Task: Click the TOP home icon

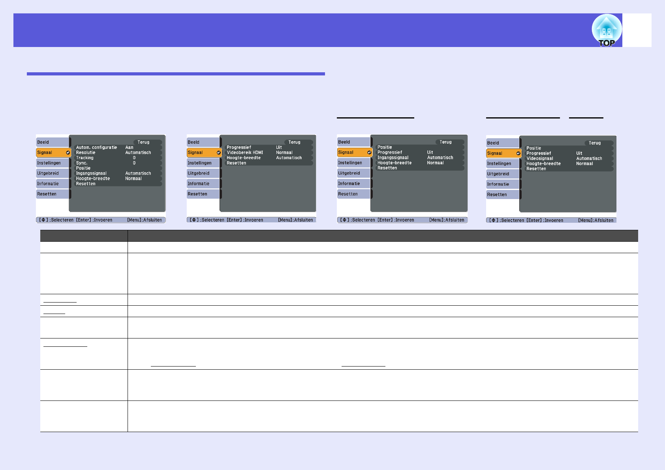Action: pos(606,30)
